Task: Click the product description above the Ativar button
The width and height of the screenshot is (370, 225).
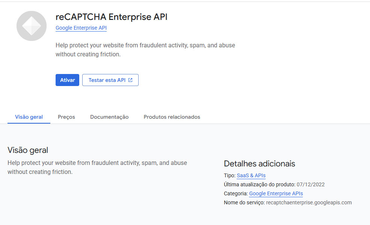Action: tap(145, 50)
